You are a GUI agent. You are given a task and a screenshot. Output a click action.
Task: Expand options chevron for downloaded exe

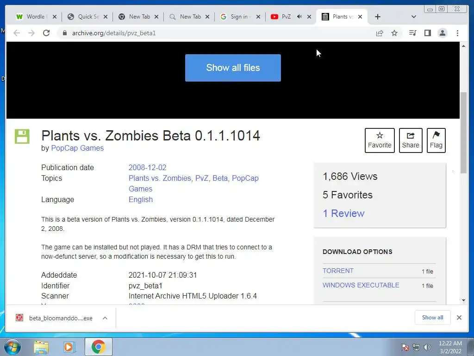105,318
